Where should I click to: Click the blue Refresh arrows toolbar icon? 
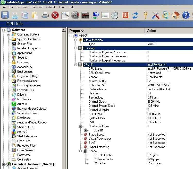tap(135, 15)
